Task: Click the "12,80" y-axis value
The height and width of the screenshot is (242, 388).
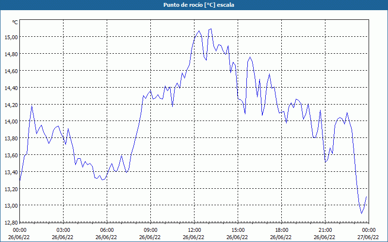Action: pyautogui.click(x=11, y=223)
